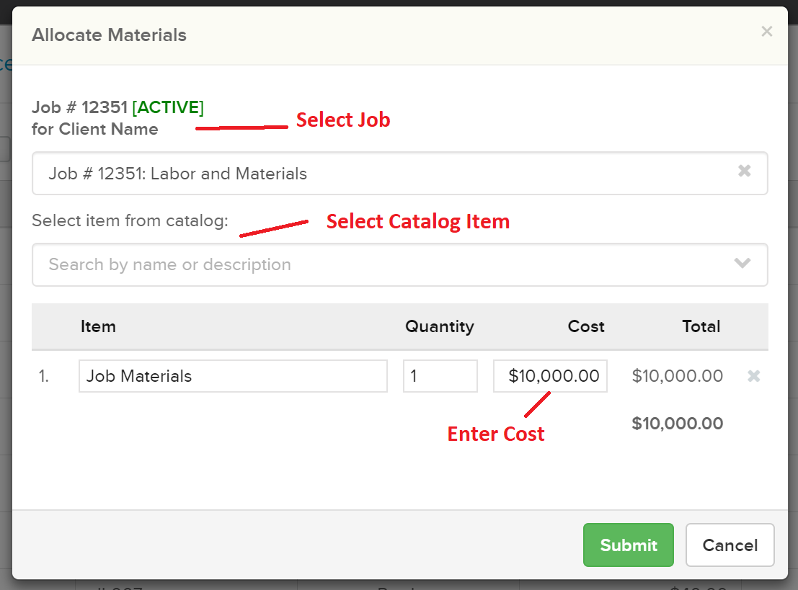Click the 'Allocate Materials' dialog title
The width and height of the screenshot is (798, 590).
(109, 35)
